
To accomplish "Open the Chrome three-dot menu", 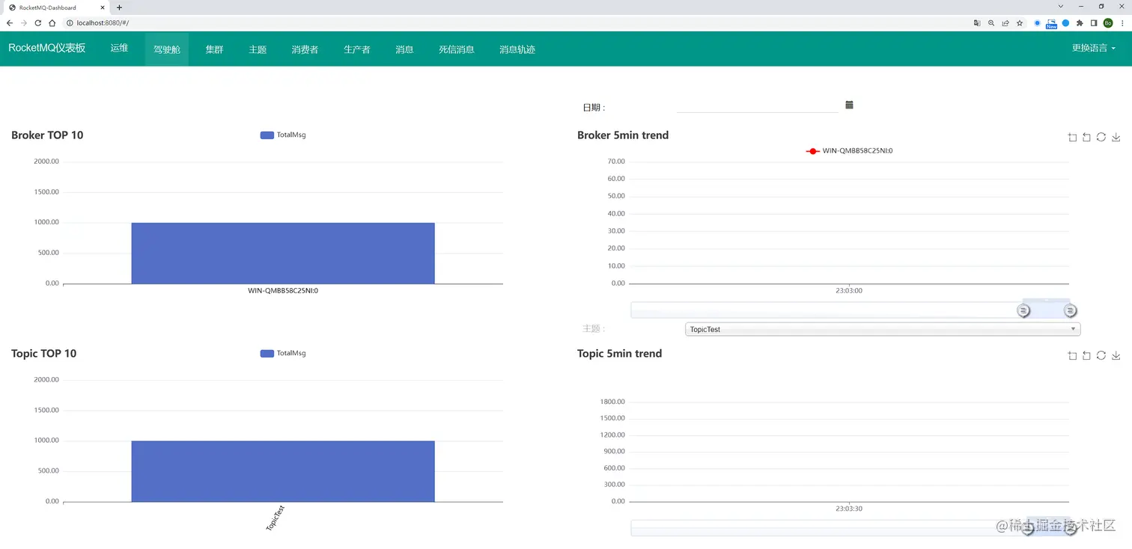I will [1122, 23].
